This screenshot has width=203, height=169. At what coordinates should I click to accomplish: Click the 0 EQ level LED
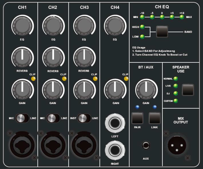tap(162, 17)
